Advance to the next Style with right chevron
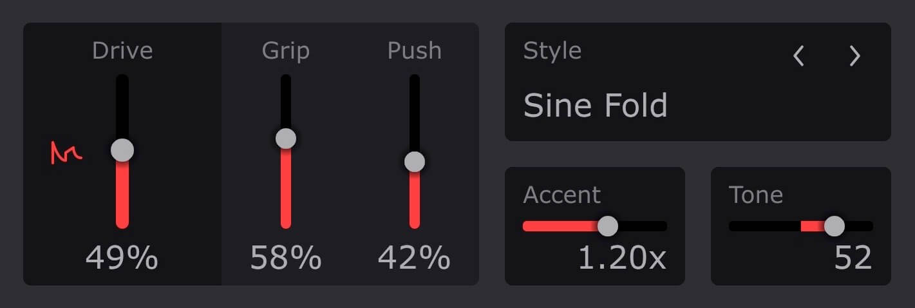The height and width of the screenshot is (308, 915). coord(854,57)
